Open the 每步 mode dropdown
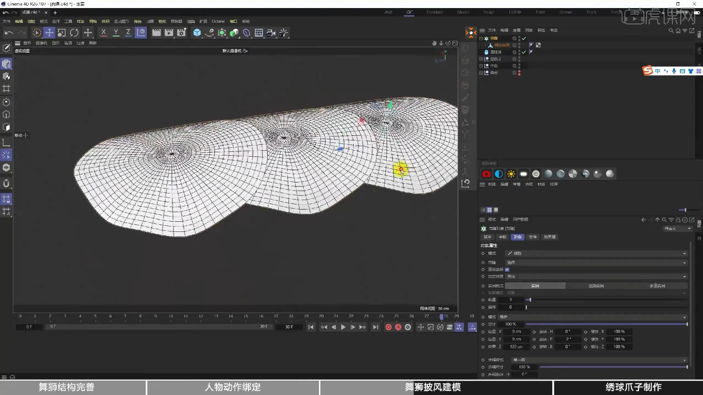703x395 pixels. pyautogui.click(x=593, y=317)
